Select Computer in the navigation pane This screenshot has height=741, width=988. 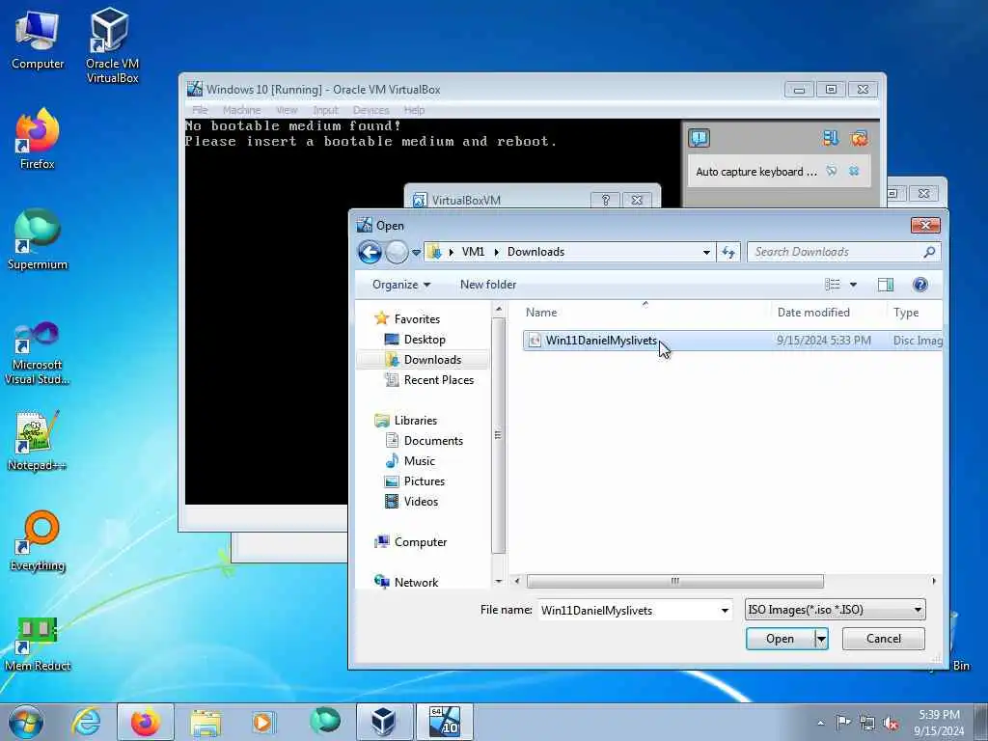(421, 542)
